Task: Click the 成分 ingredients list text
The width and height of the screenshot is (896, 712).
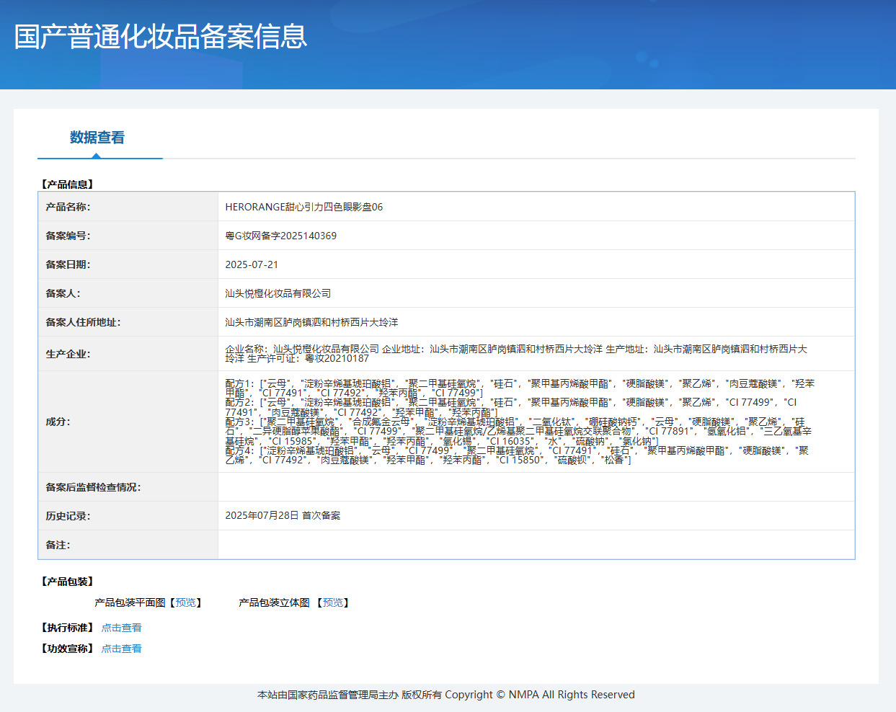Action: pyautogui.click(x=520, y=422)
